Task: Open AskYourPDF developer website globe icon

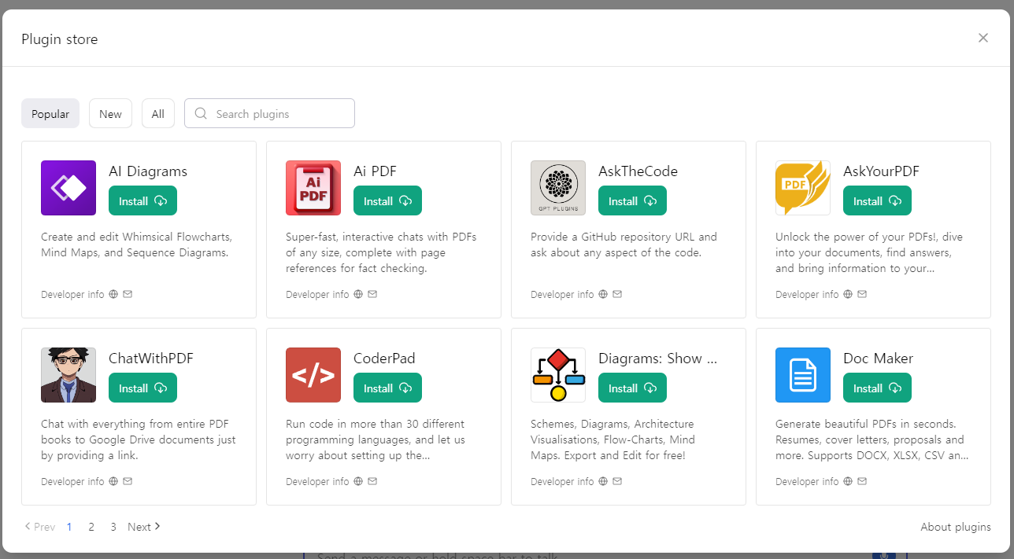Action: [x=848, y=294]
